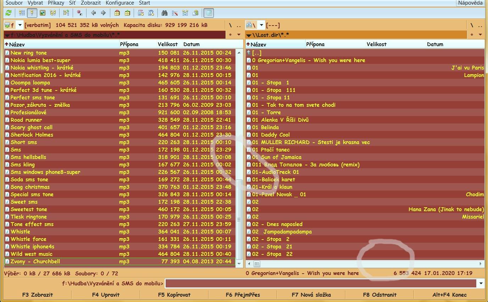
Task: Toggle directory tree view icon
Action: pos(53,13)
